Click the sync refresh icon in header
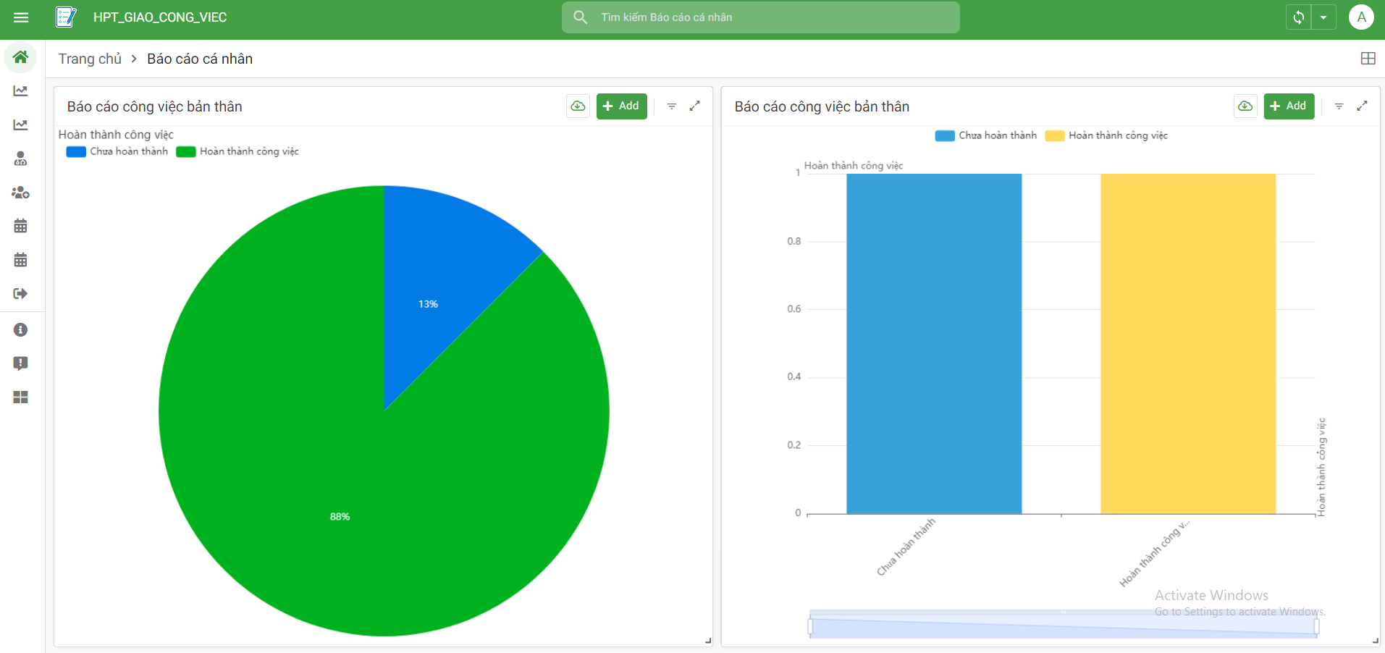This screenshot has height=653, width=1385. (x=1299, y=17)
